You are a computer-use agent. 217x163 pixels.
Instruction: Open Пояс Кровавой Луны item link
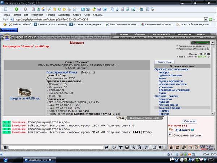(x=61, y=72)
